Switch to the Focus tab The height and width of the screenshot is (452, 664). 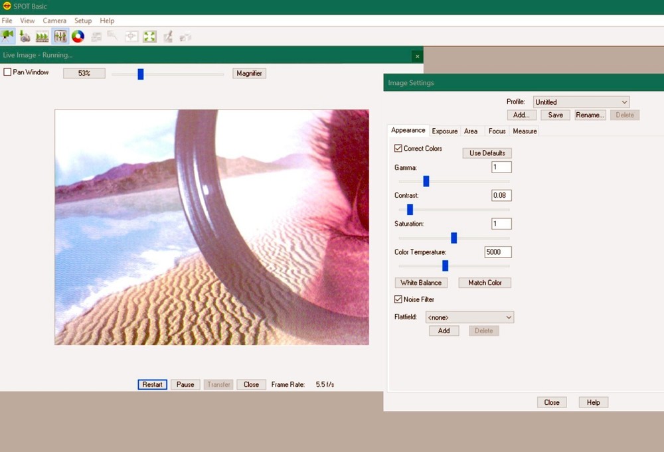pyautogui.click(x=496, y=131)
